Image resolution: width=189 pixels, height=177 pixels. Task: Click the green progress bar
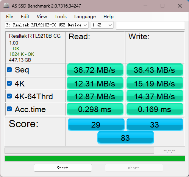[95, 159]
